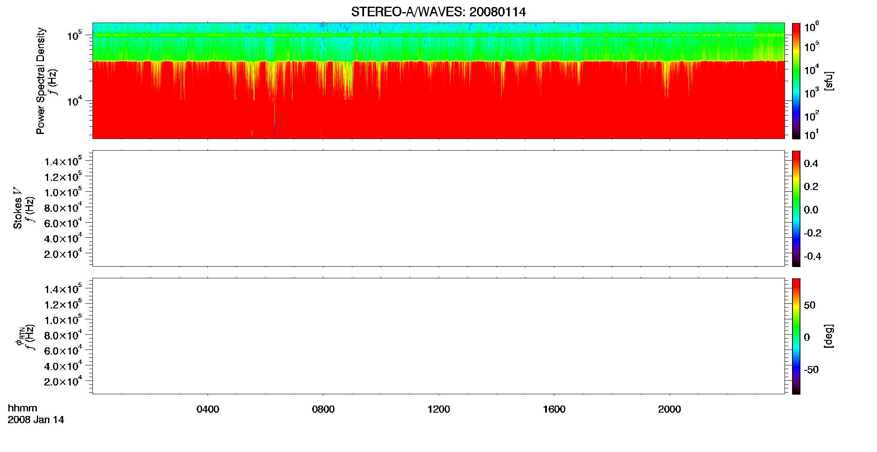Click the plot title "STEREO-A/WAVES: 20080114"

tap(438, 12)
